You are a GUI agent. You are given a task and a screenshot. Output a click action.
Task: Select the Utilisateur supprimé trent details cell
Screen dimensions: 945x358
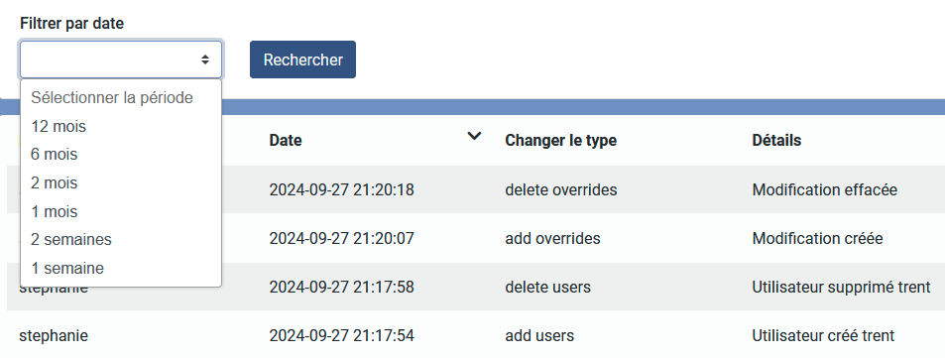click(841, 288)
